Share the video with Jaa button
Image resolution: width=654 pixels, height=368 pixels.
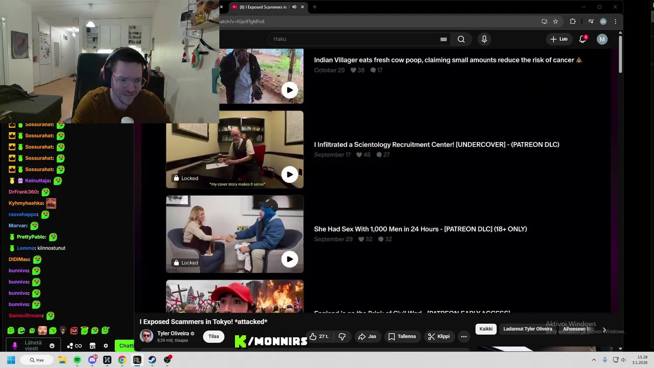(x=367, y=336)
